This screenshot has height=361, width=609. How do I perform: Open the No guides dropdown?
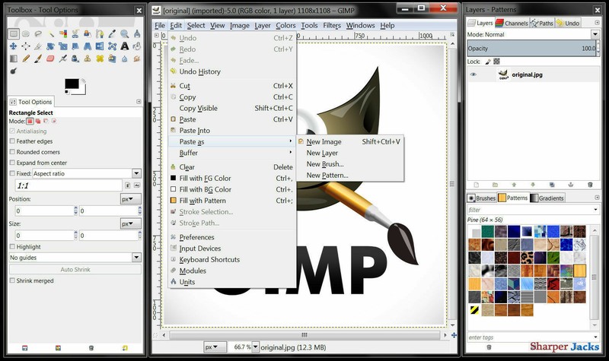pyautogui.click(x=136, y=257)
